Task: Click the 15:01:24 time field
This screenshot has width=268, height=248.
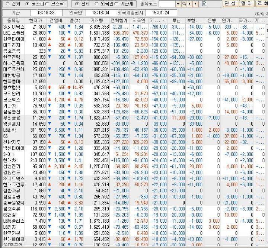Action: point(161,13)
